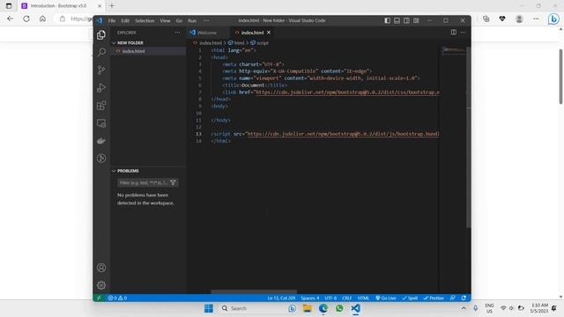564x317 pixels.
Task: Click the filter funnel icon in Problems
Action: click(173, 182)
